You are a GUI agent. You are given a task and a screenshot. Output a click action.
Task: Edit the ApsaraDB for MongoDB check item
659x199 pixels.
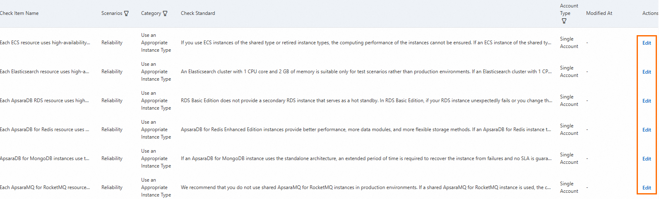click(647, 159)
